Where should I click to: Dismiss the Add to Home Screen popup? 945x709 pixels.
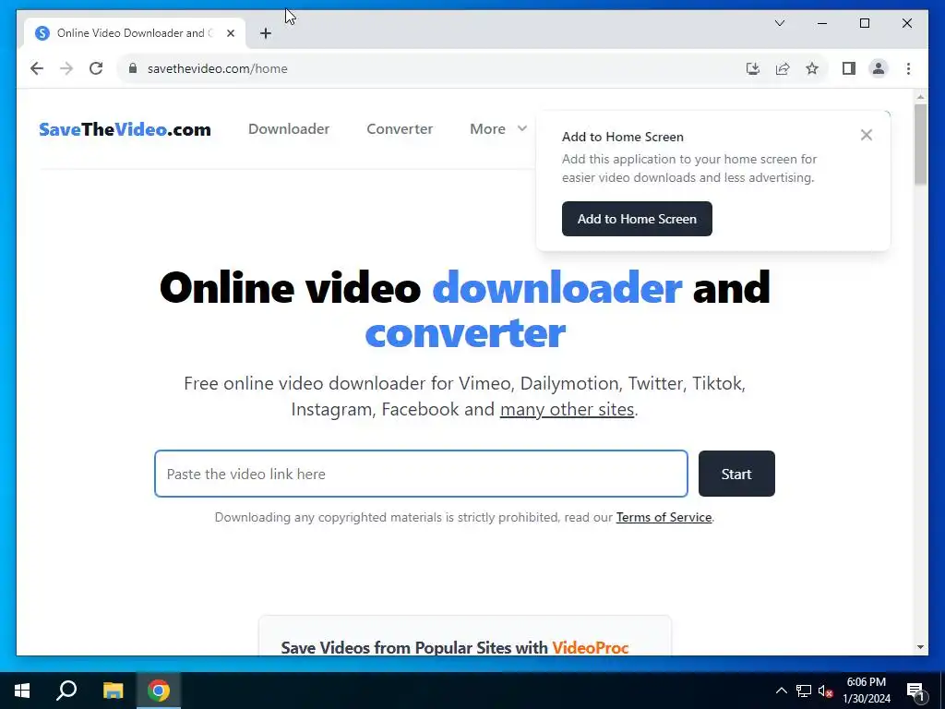(867, 135)
